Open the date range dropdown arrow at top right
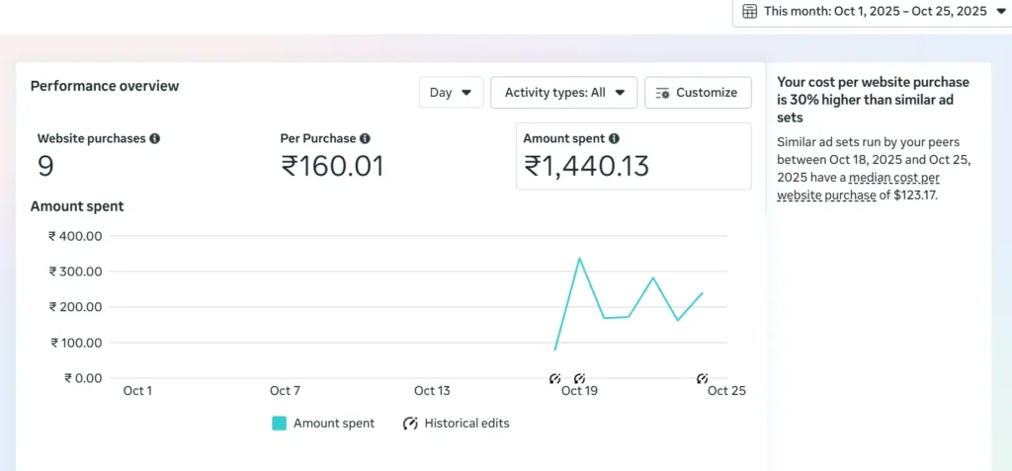 (x=1000, y=11)
